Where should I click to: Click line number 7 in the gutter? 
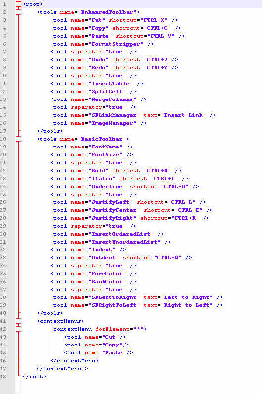point(5,52)
